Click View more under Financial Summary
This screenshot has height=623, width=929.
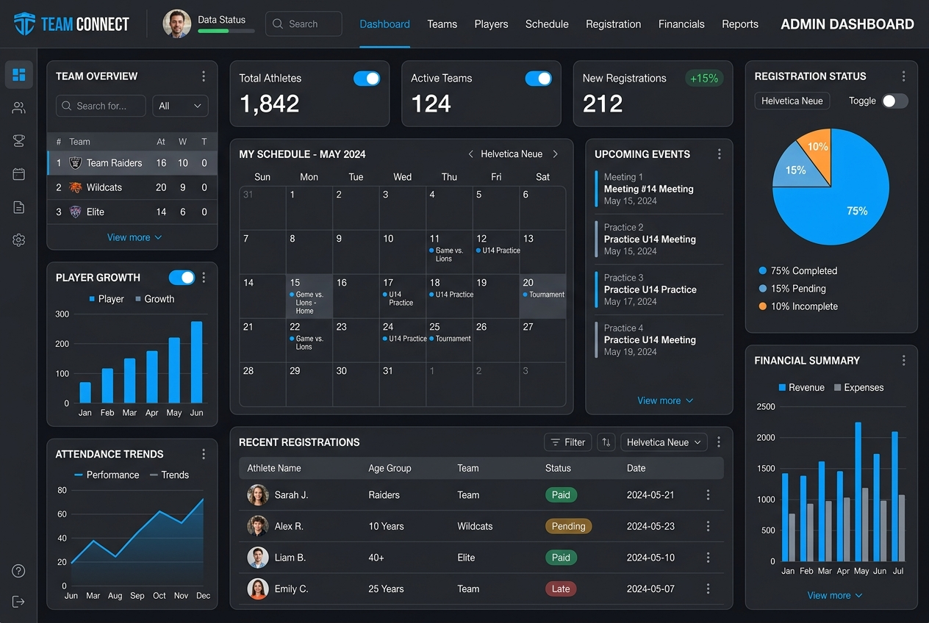pos(834,596)
